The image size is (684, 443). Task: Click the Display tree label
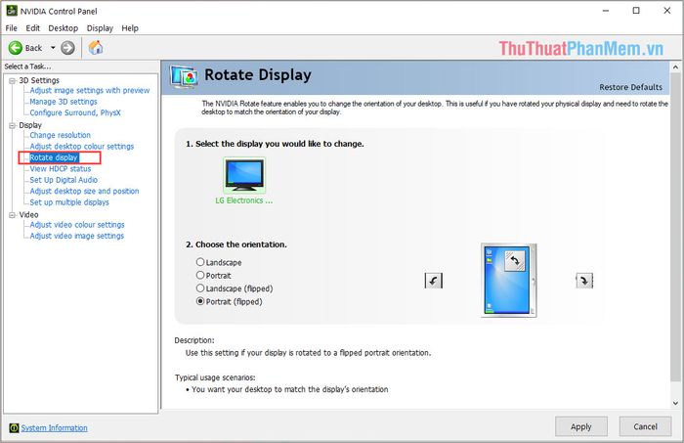(30, 125)
